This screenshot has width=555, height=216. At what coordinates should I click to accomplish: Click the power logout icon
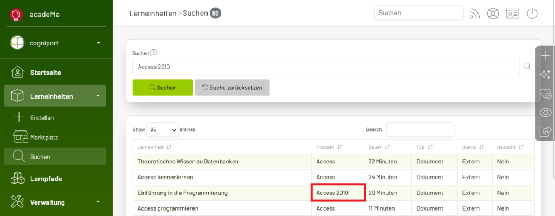click(532, 14)
